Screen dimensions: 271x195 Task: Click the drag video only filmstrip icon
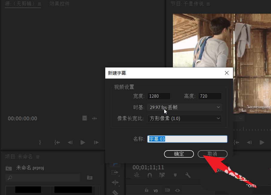[85, 118]
